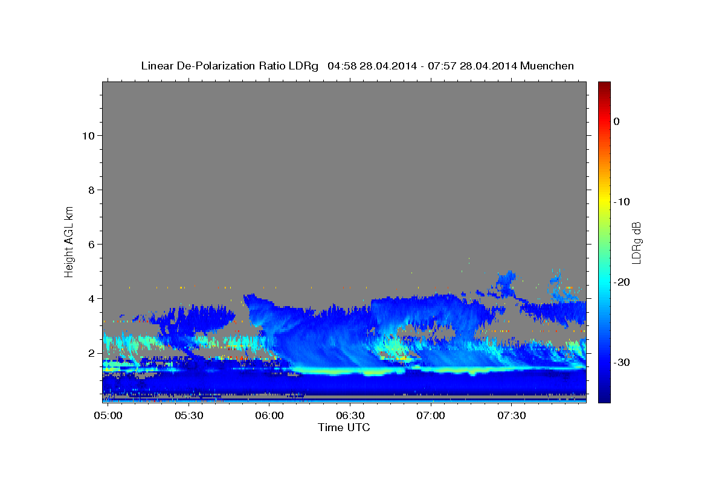Click the height tick label '2'

(x=92, y=353)
